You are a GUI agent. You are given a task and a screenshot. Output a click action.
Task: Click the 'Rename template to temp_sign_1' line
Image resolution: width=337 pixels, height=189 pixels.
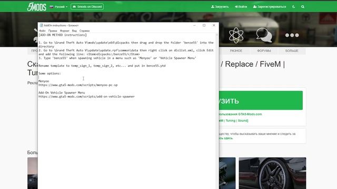click(102, 66)
